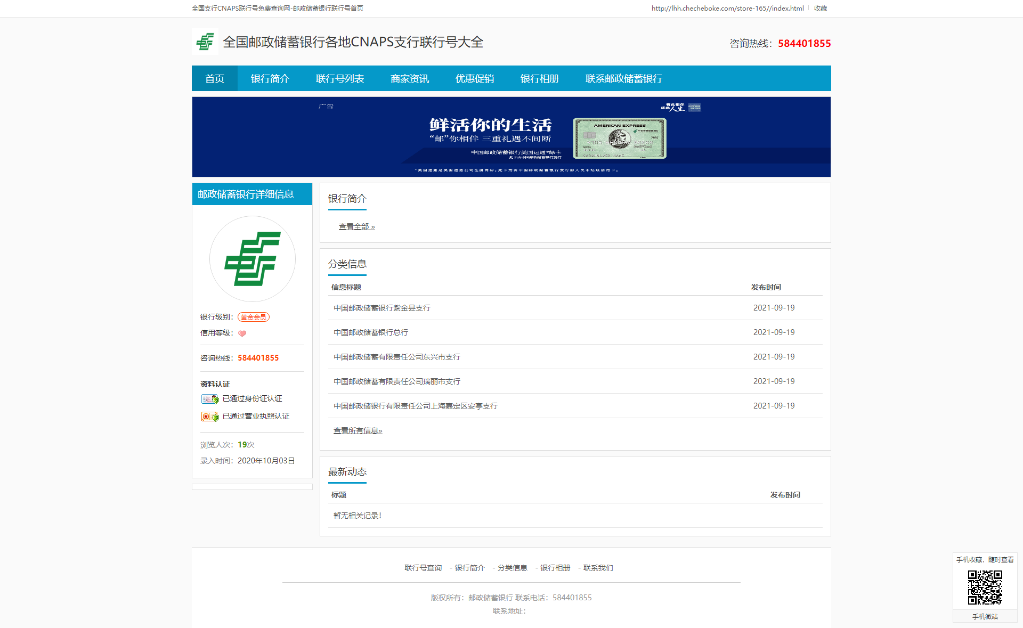The height and width of the screenshot is (628, 1023).
Task: Click the 手机微站 label under QR code
Action: [985, 616]
